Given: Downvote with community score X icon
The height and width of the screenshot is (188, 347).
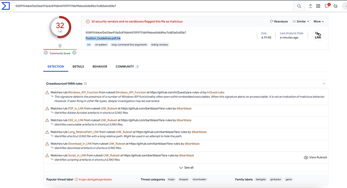Looking at the screenshot, I should point(46,53).
